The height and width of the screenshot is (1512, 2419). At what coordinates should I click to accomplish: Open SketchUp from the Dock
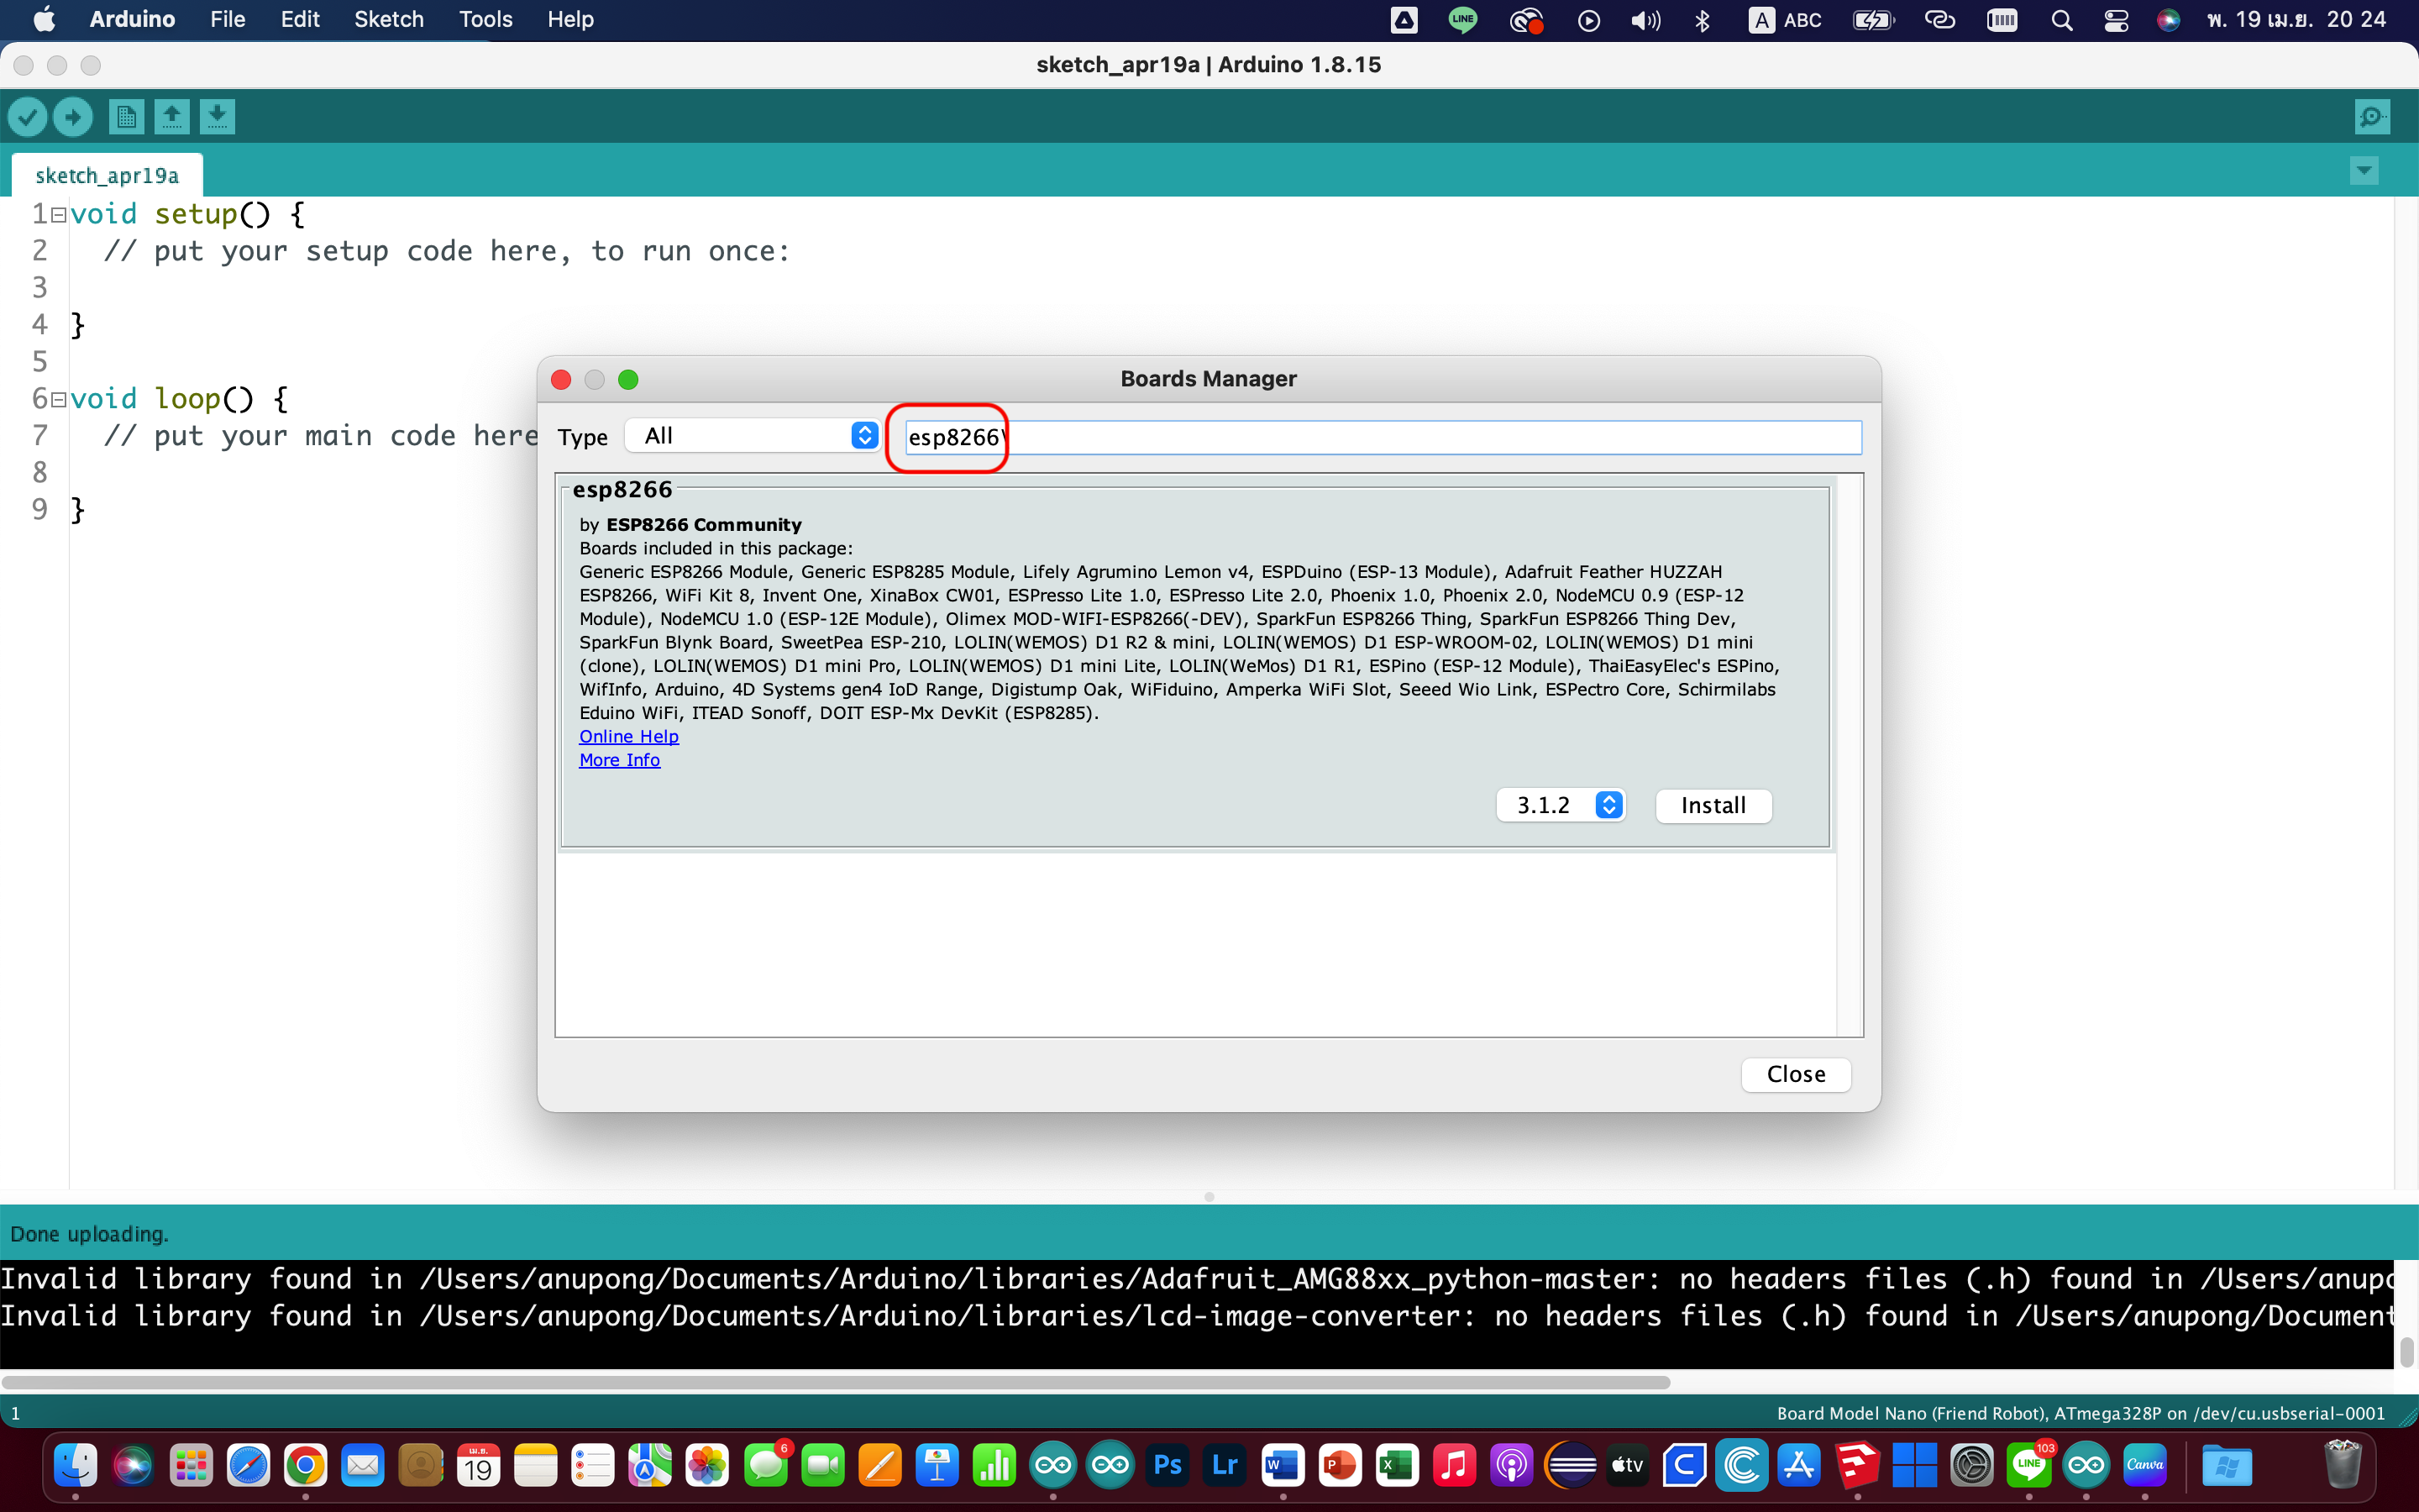tap(1857, 1466)
